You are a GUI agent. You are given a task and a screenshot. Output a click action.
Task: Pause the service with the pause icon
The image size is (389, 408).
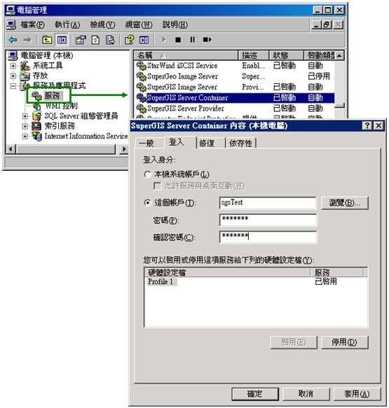click(192, 40)
